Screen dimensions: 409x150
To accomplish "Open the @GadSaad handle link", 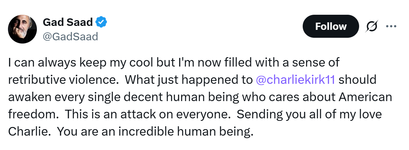I will [71, 36].
